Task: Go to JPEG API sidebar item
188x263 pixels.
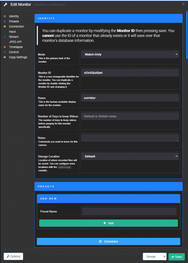Action: [15, 42]
